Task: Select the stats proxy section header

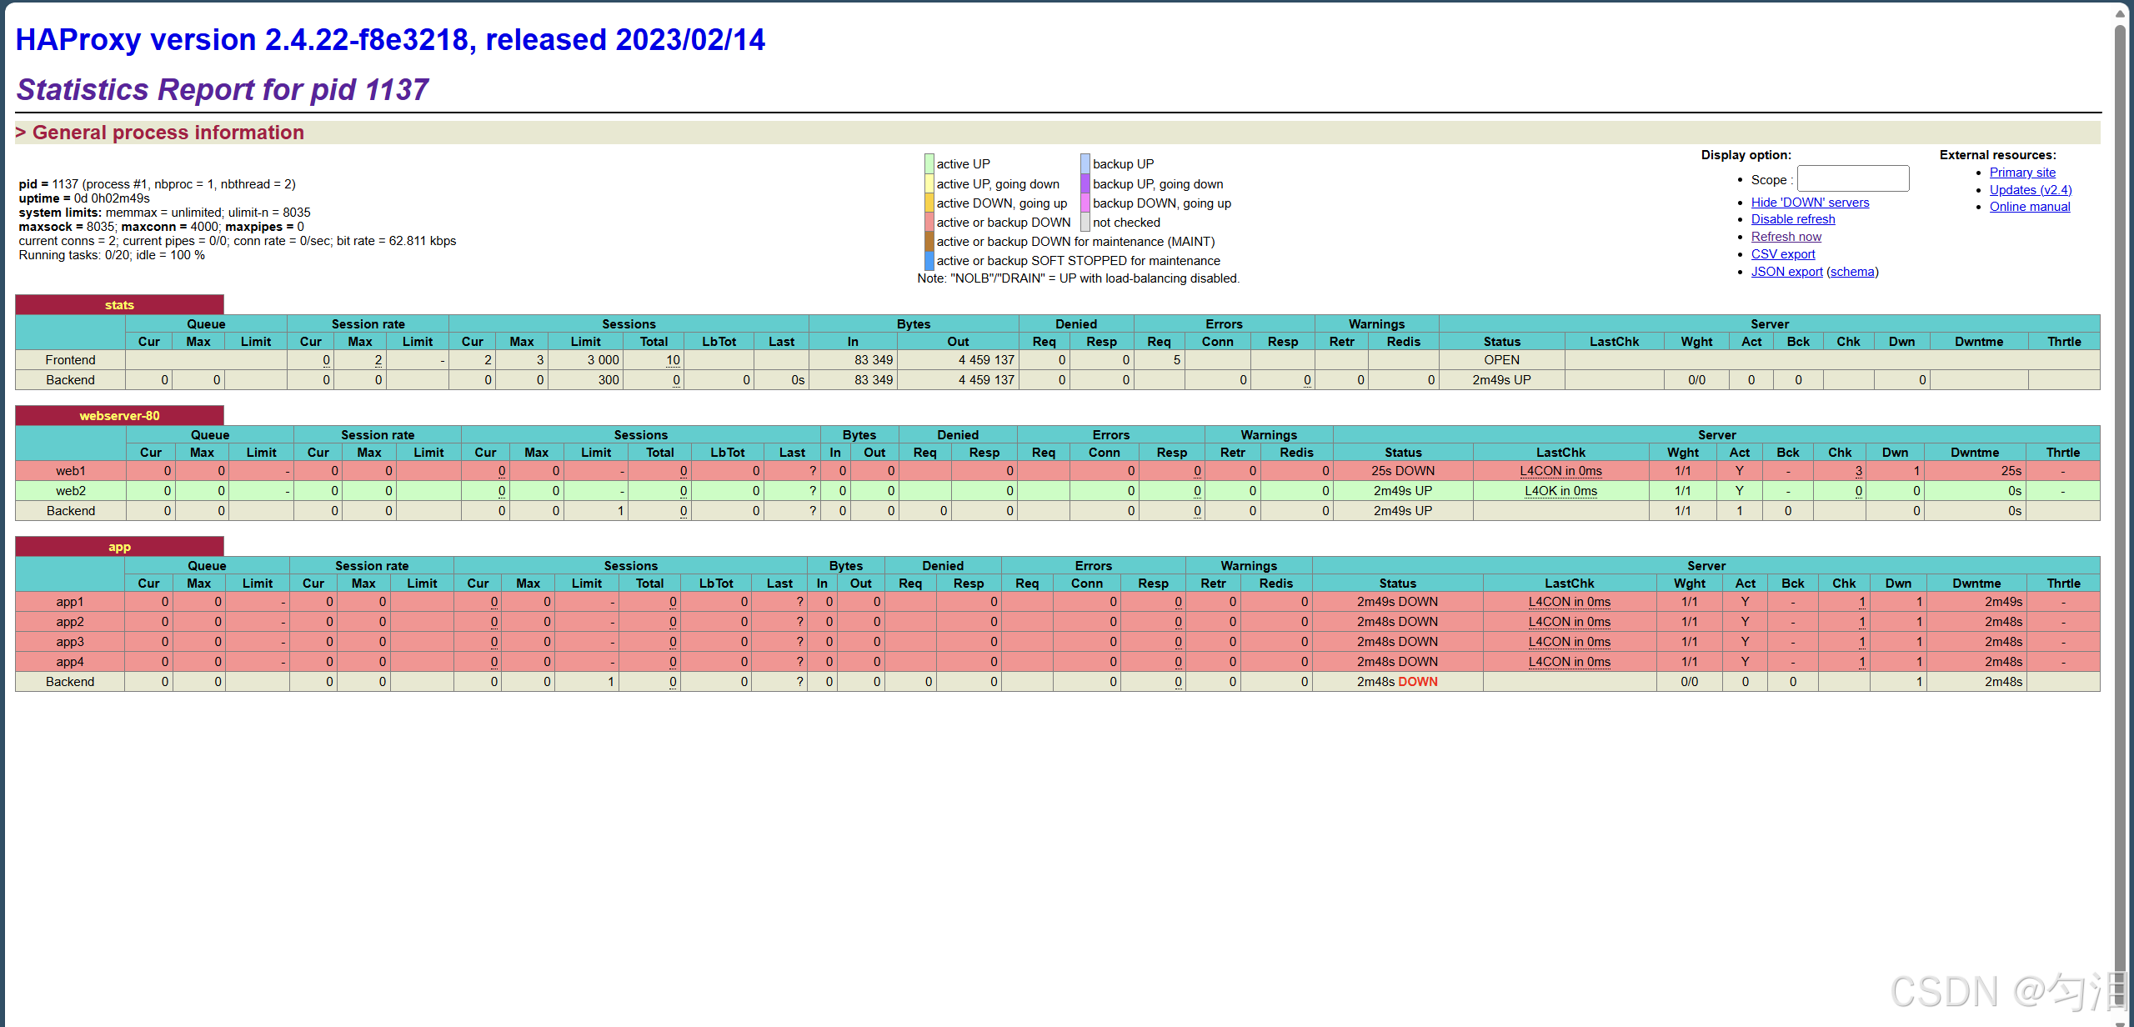Action: pyautogui.click(x=119, y=305)
